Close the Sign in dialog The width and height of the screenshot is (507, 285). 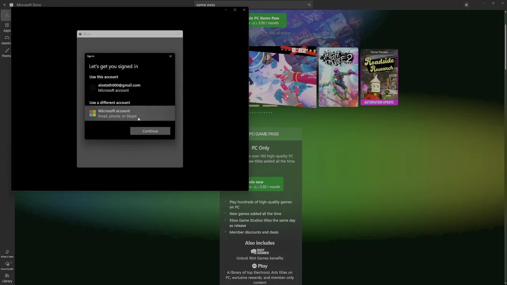[171, 56]
